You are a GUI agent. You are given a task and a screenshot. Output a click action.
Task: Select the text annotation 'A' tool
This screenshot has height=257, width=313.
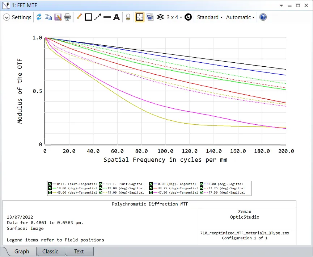[x=117, y=17]
